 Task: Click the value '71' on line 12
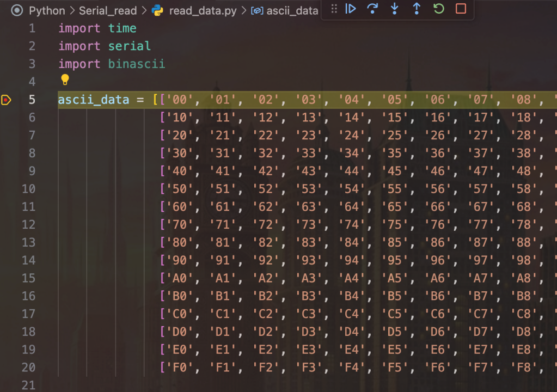point(222,224)
